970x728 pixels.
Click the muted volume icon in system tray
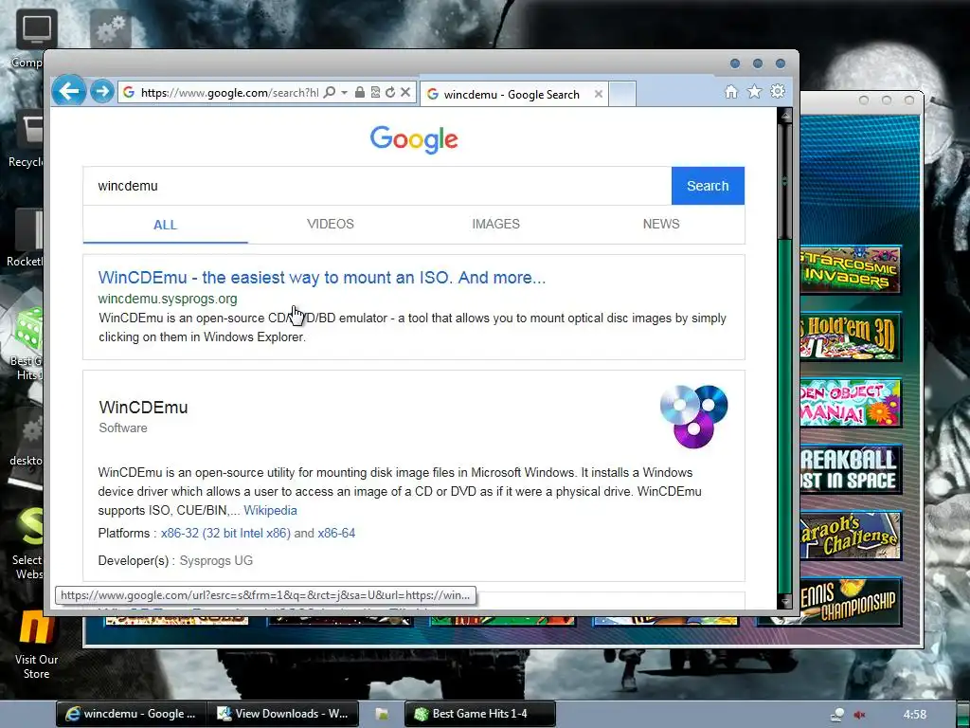point(859,715)
